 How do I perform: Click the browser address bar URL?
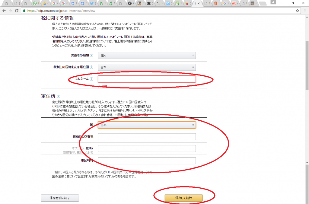tap(61, 11)
